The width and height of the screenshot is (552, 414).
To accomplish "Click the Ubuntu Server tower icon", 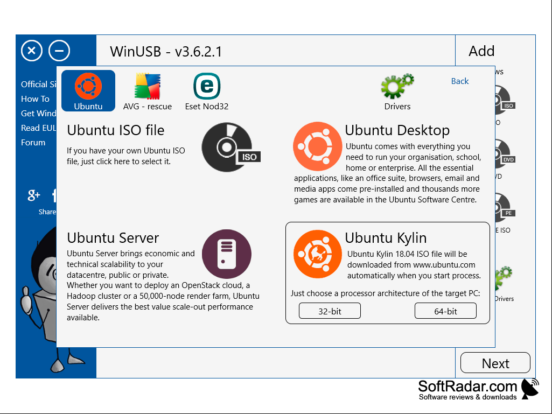I will [x=227, y=254].
